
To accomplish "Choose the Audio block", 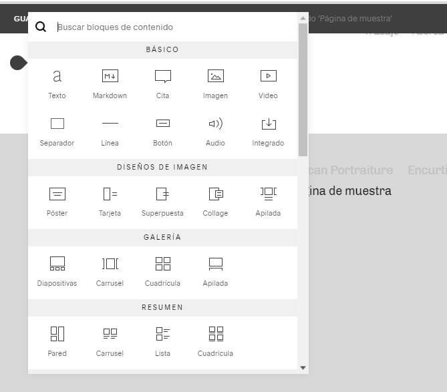I will [216, 132].
